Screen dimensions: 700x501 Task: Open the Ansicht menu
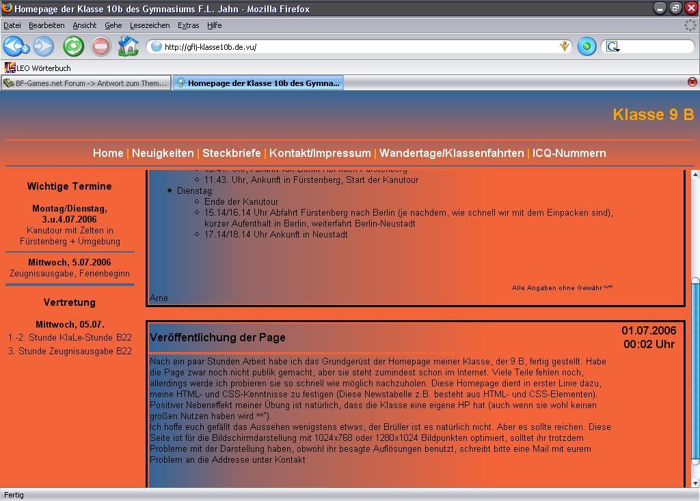click(x=84, y=25)
